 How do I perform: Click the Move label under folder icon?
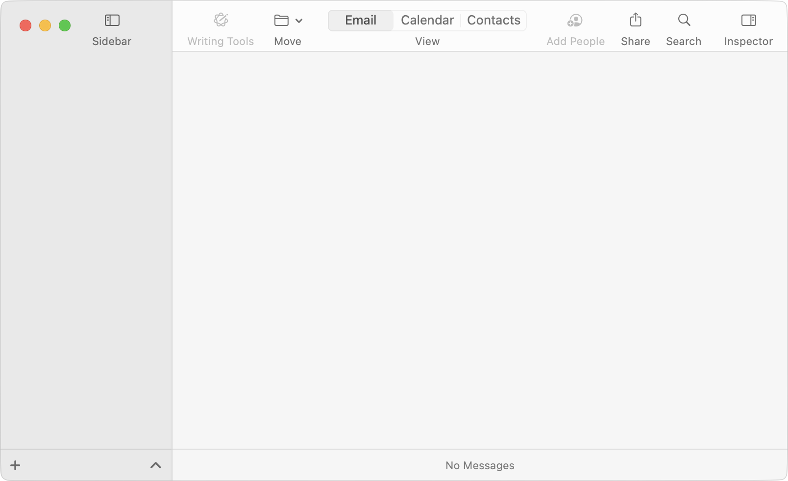pyautogui.click(x=288, y=41)
